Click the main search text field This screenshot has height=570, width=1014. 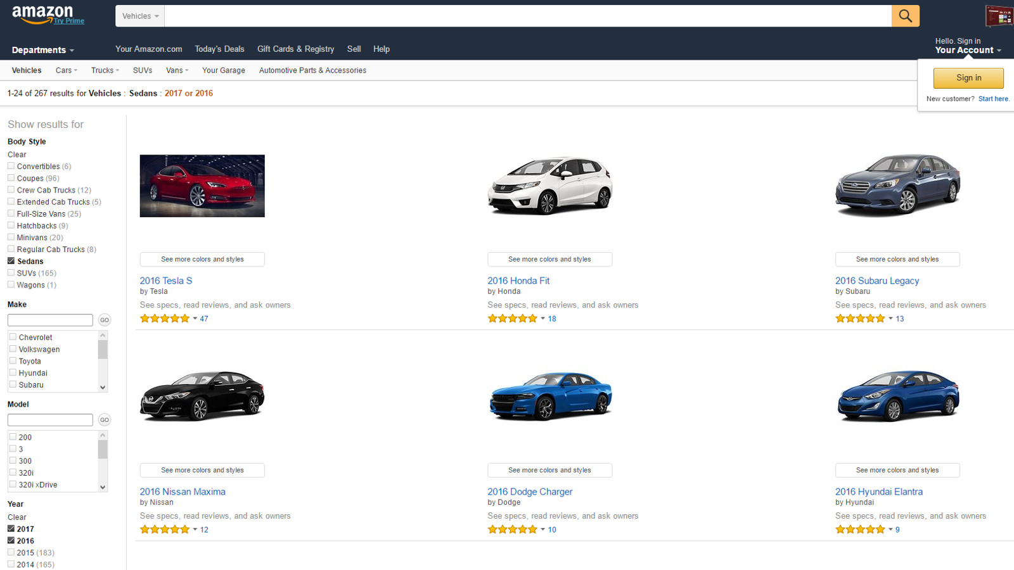[x=528, y=16]
